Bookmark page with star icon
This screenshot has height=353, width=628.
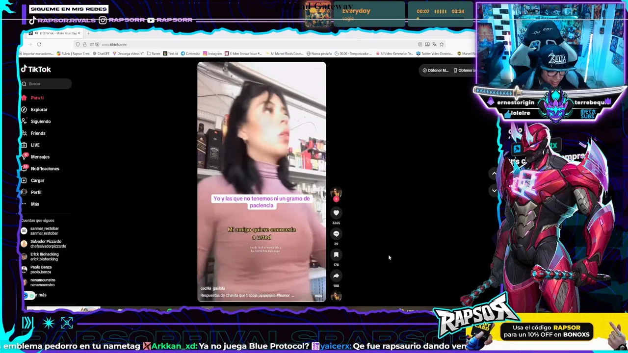[442, 44]
